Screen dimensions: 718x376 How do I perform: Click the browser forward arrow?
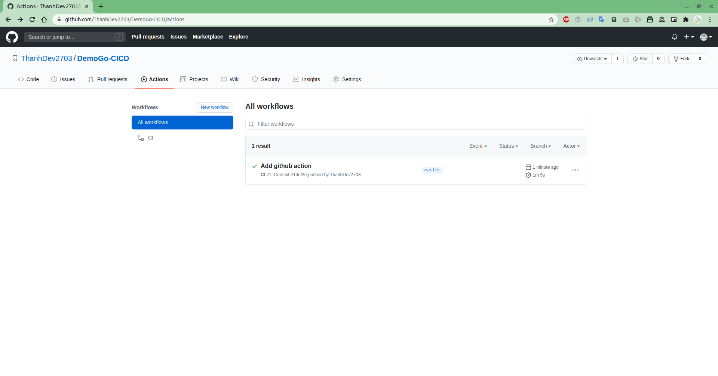point(20,19)
